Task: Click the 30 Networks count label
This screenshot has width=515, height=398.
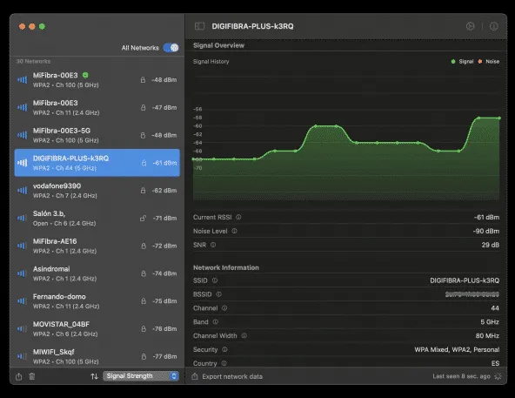Action: coord(34,62)
